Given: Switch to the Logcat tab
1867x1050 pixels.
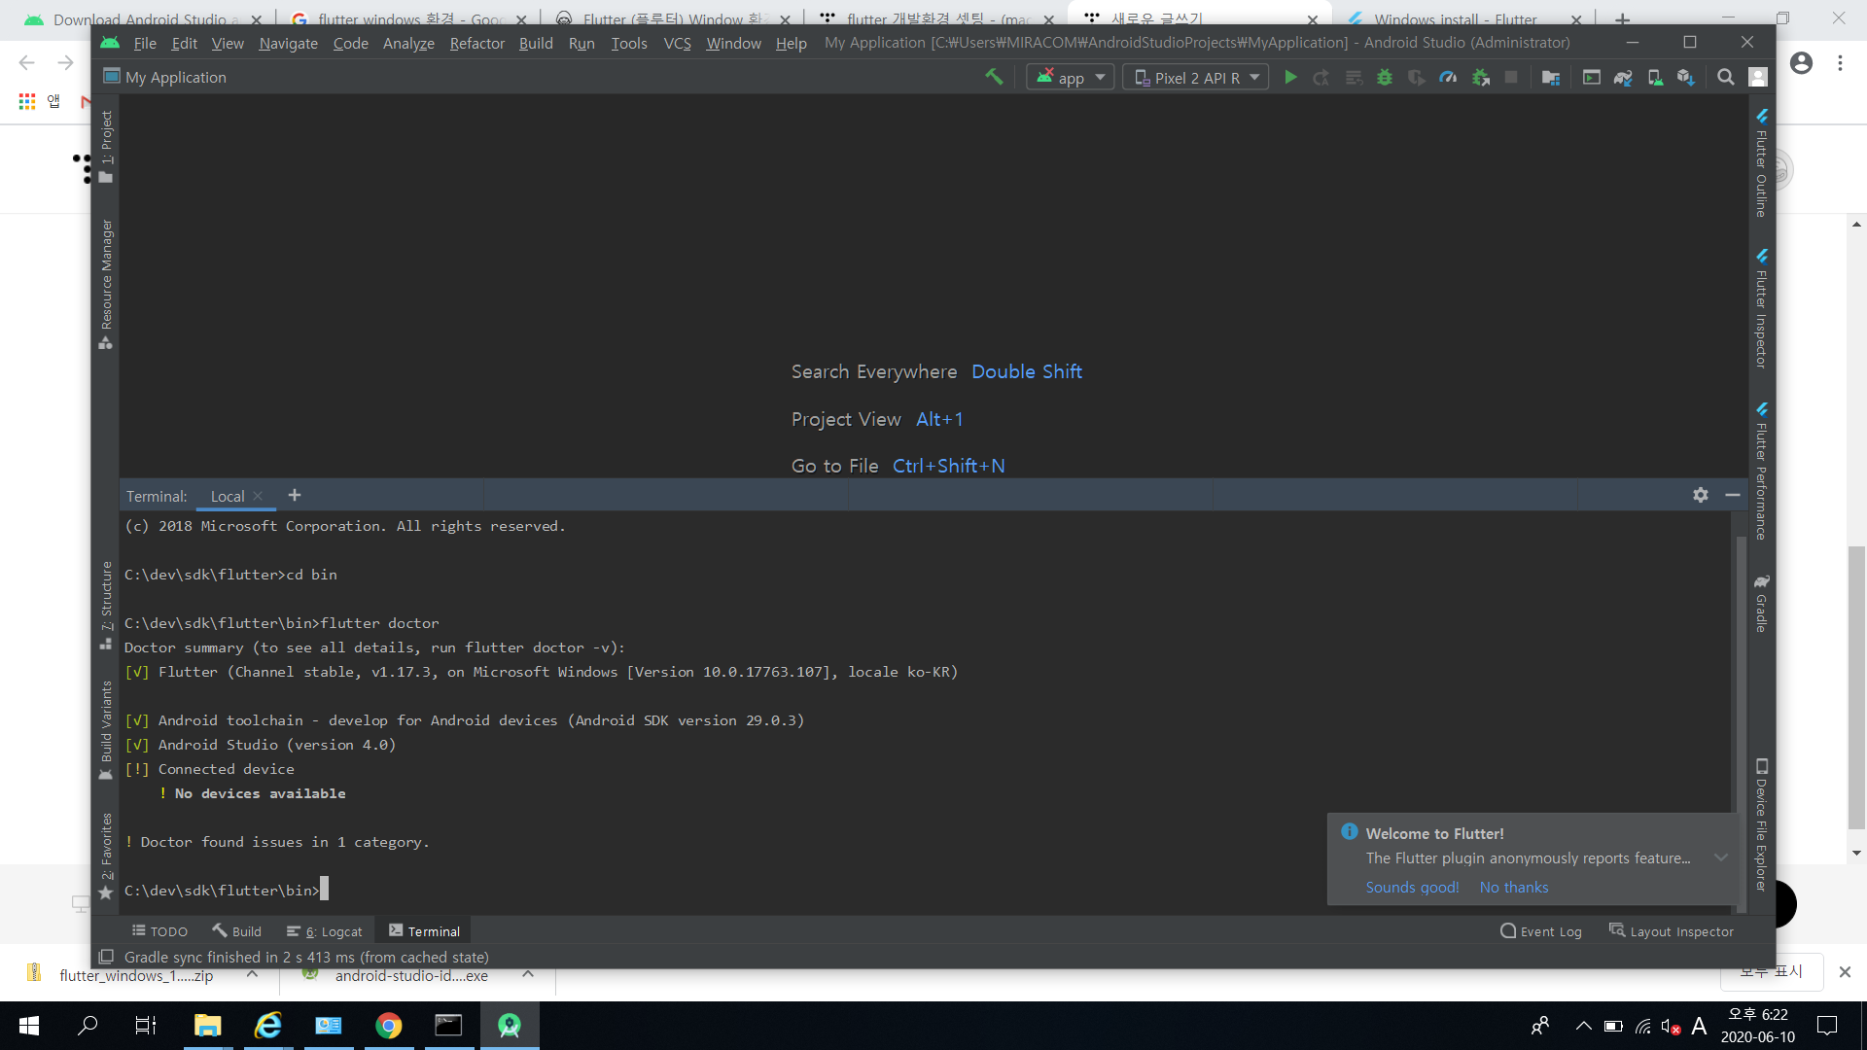Looking at the screenshot, I should pos(325,931).
